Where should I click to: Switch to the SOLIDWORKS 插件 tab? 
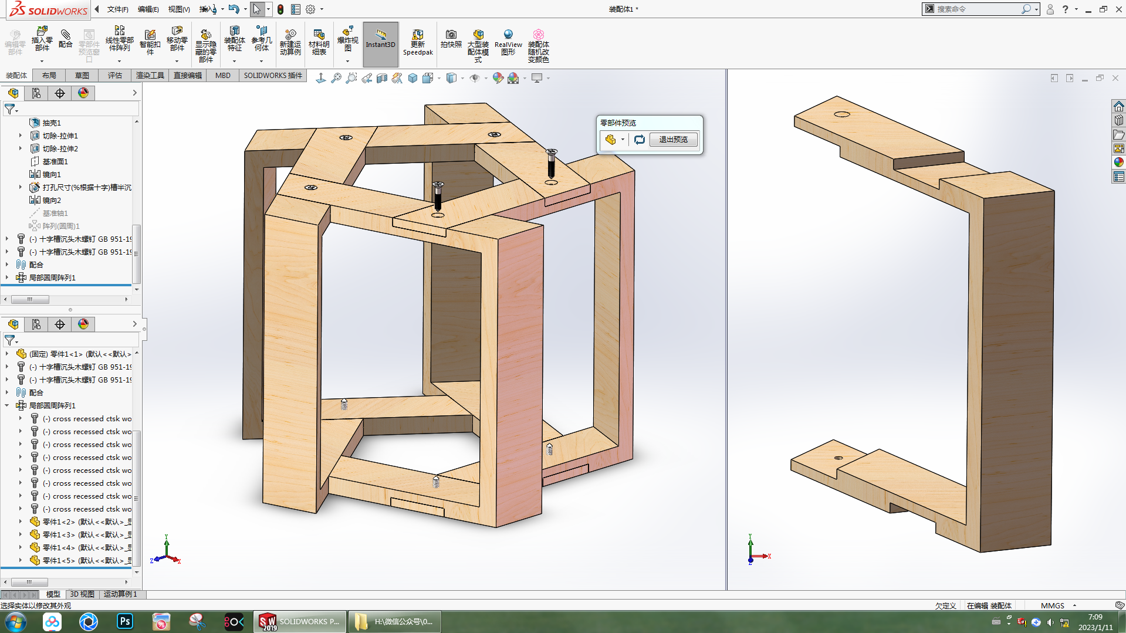(273, 76)
